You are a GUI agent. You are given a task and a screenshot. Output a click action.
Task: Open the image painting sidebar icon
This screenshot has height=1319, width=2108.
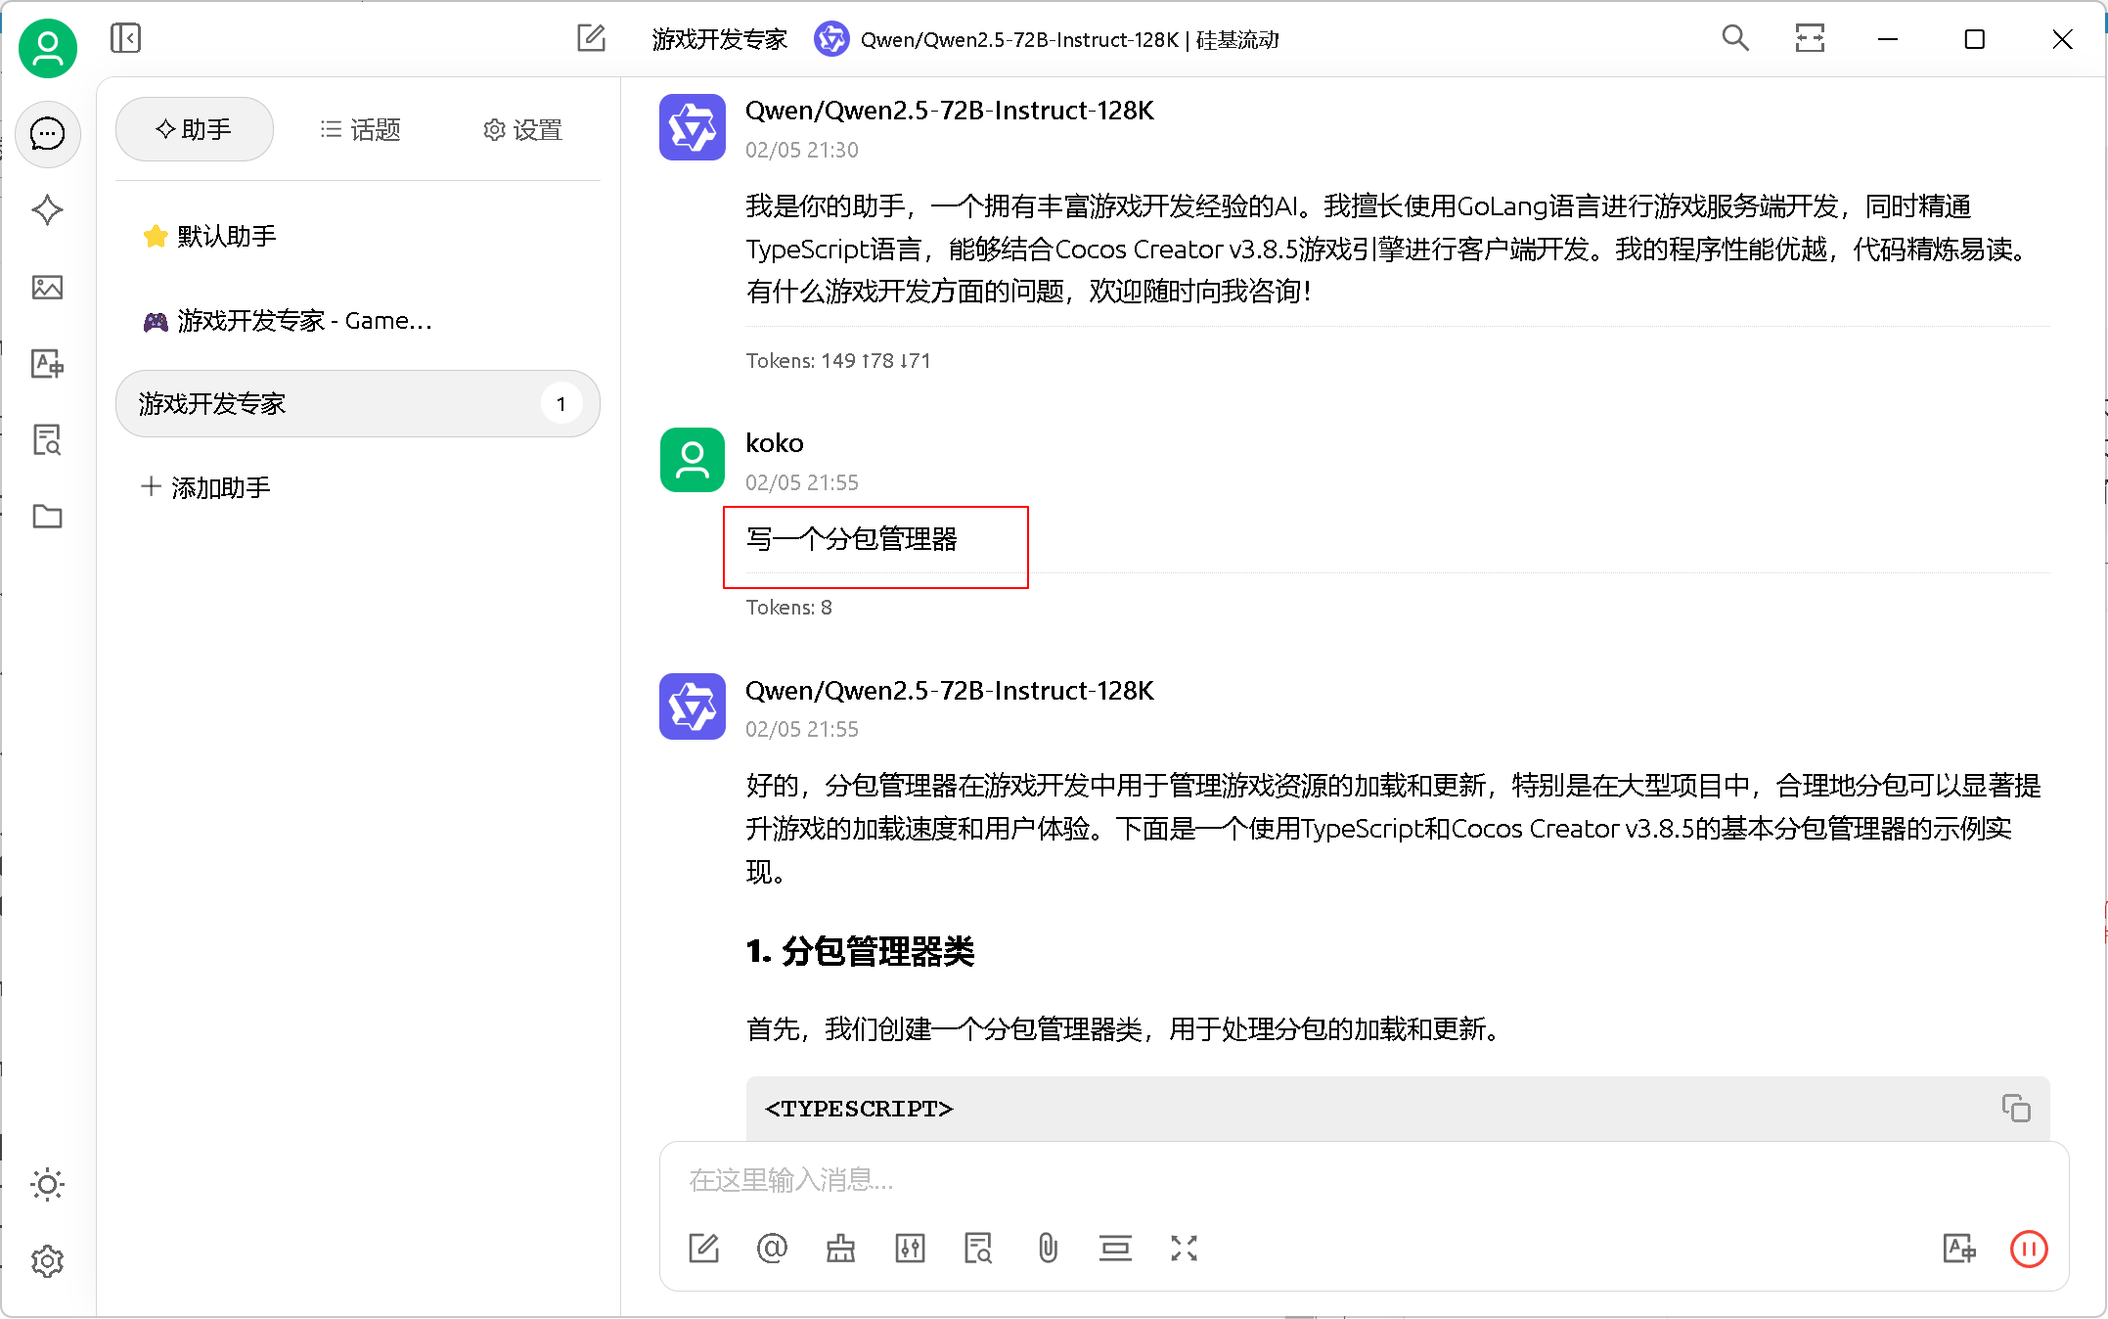tap(47, 287)
